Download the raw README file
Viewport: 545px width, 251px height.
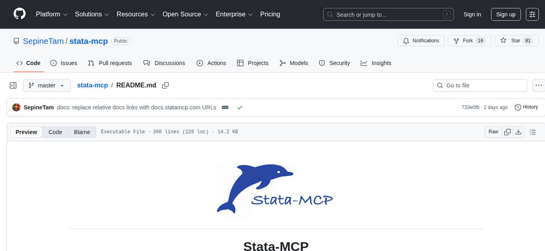519,132
